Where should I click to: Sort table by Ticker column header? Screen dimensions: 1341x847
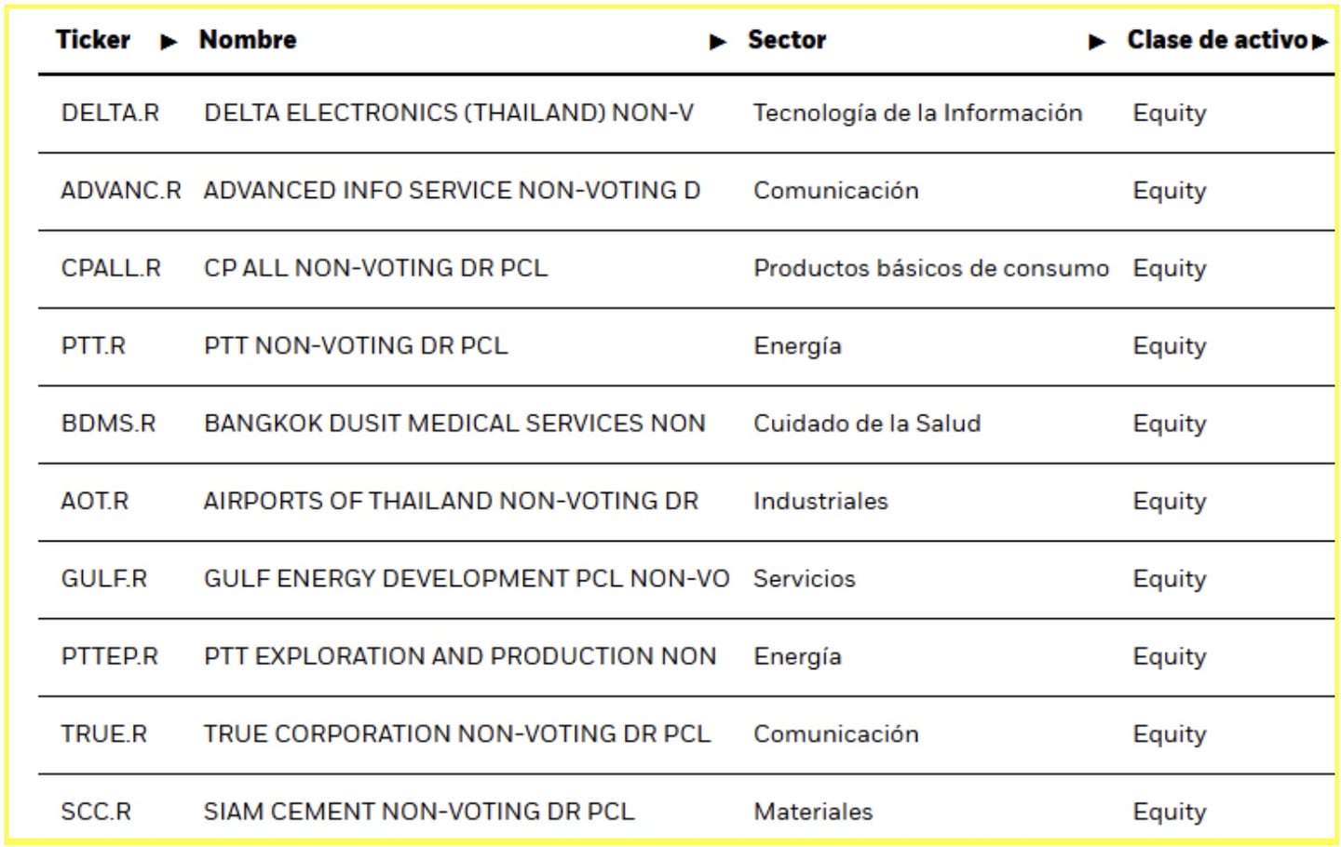[x=93, y=40]
